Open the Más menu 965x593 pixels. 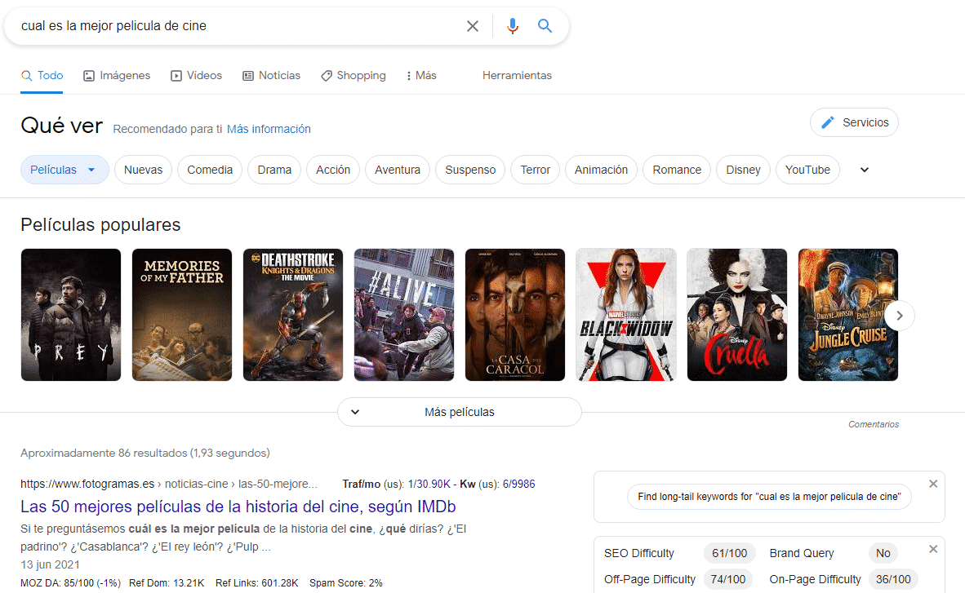coord(421,75)
